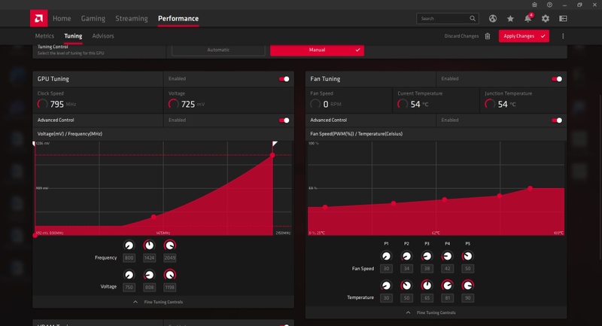Switch to the Gaming tab
602x326 pixels.
[x=93, y=18]
